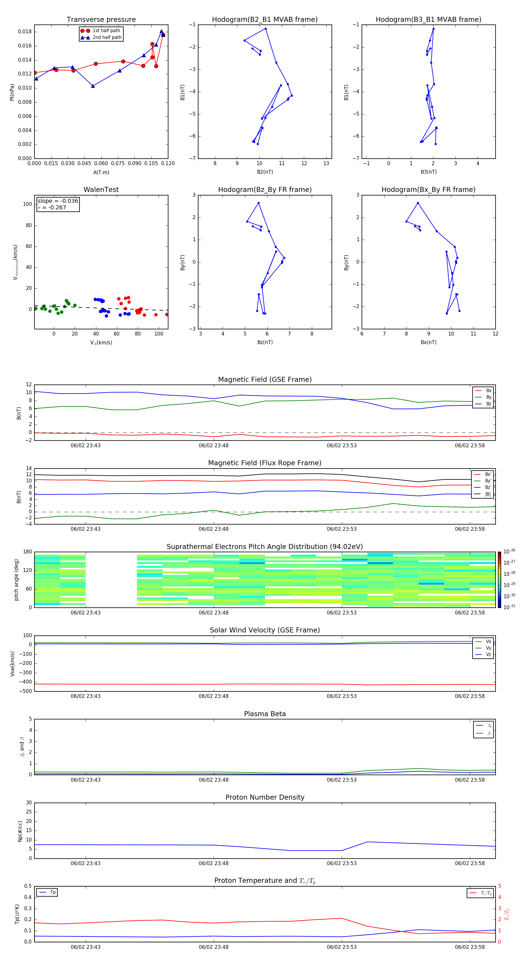Select the Bz entry in GSE magnetic field legend
Viewport: 530px width, 973px height.
(483, 404)
